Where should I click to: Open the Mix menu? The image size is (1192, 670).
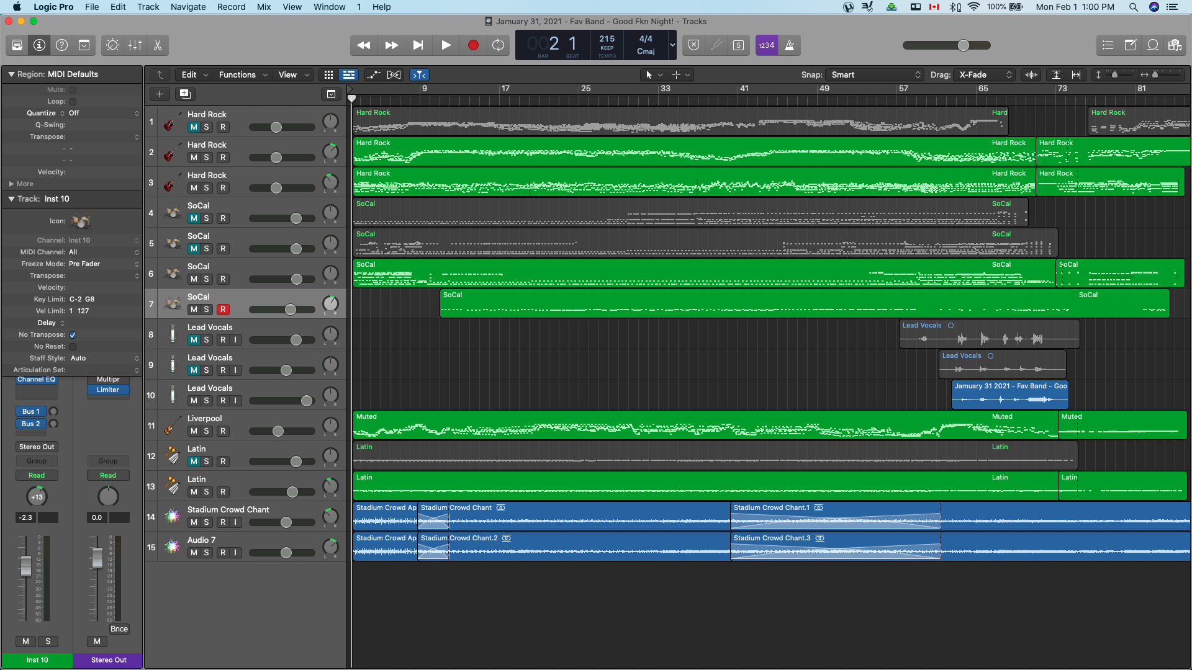[264, 7]
